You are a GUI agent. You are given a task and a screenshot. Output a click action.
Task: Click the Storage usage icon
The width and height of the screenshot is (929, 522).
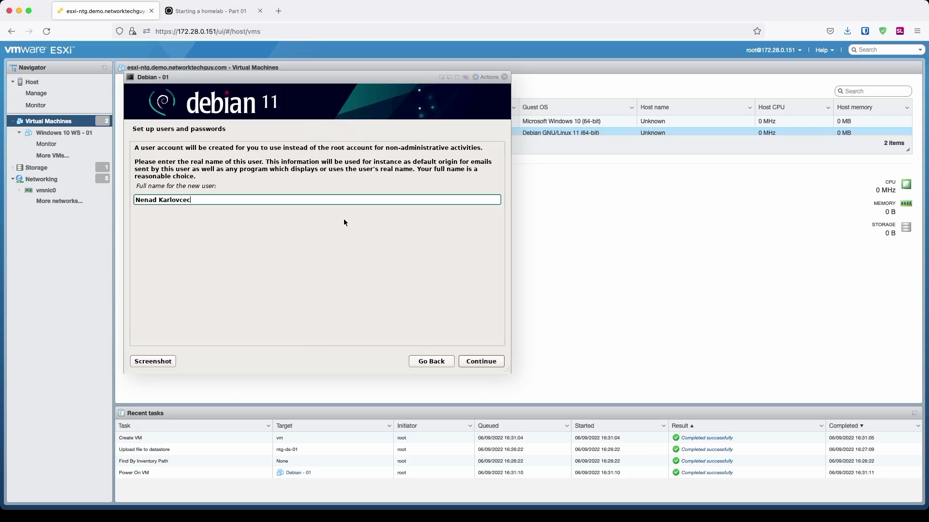906,227
